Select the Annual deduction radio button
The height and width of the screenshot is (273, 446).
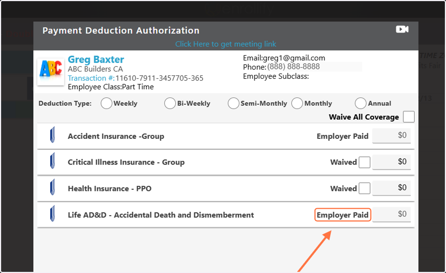pos(361,103)
